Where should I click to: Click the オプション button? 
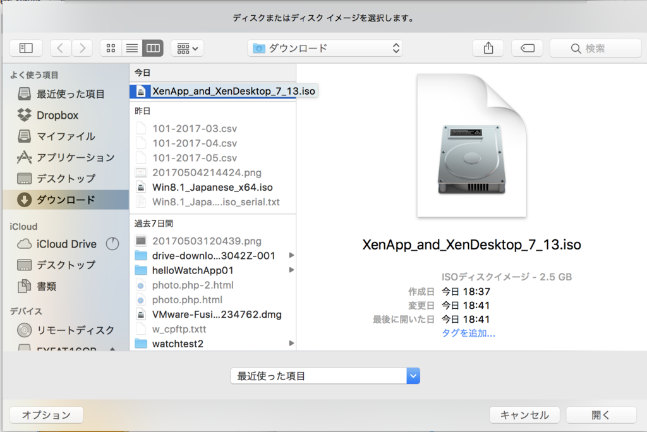click(46, 415)
